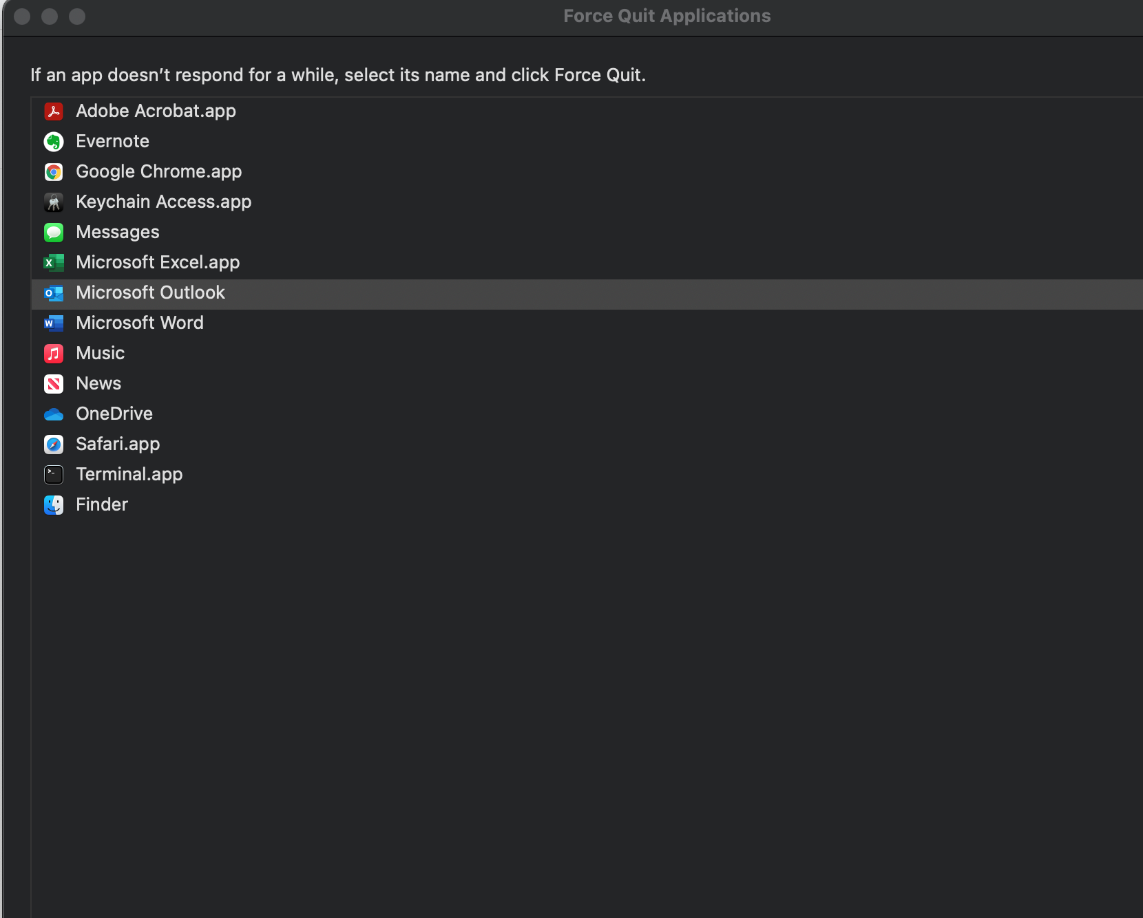Select the Evernote entry
The width and height of the screenshot is (1143, 918).
tap(112, 141)
